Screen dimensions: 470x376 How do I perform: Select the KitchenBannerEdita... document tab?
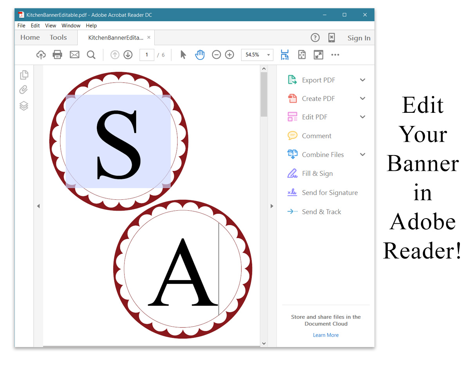click(x=116, y=38)
